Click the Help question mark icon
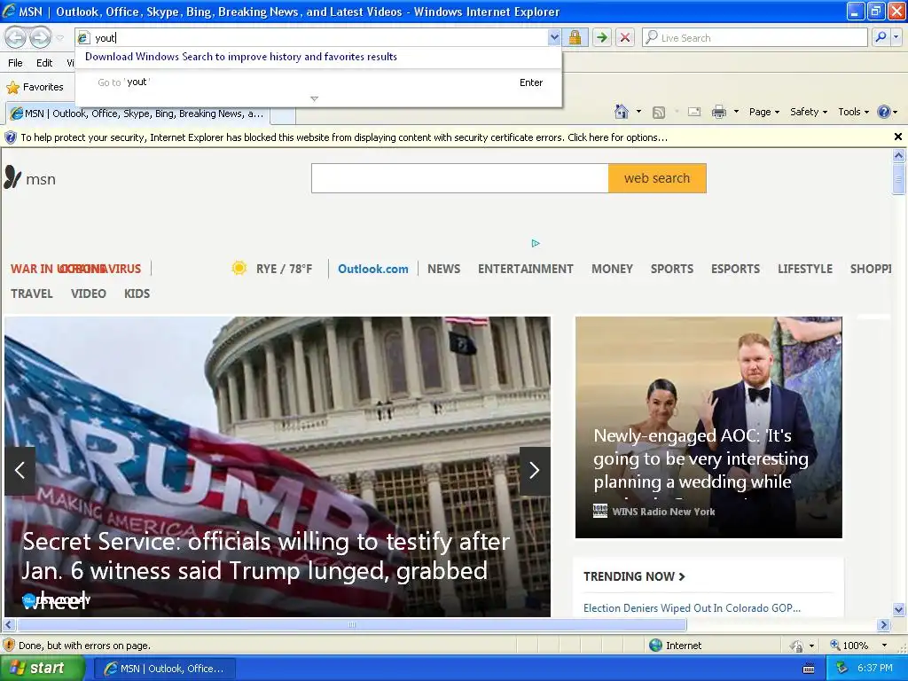 click(x=884, y=112)
